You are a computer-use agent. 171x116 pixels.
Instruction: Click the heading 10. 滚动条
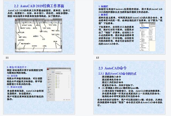12,76
